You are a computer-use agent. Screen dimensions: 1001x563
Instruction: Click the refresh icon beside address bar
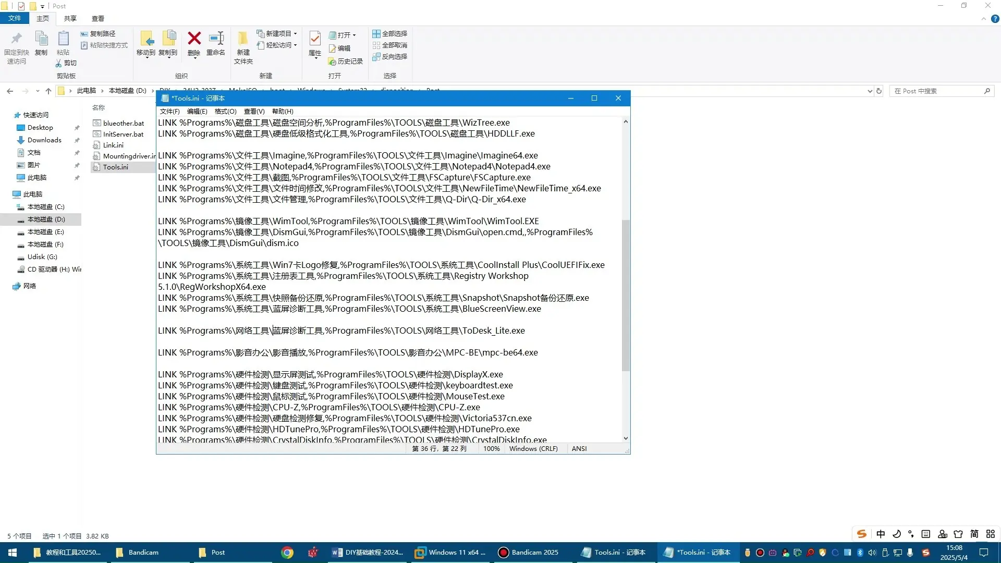[x=879, y=91]
